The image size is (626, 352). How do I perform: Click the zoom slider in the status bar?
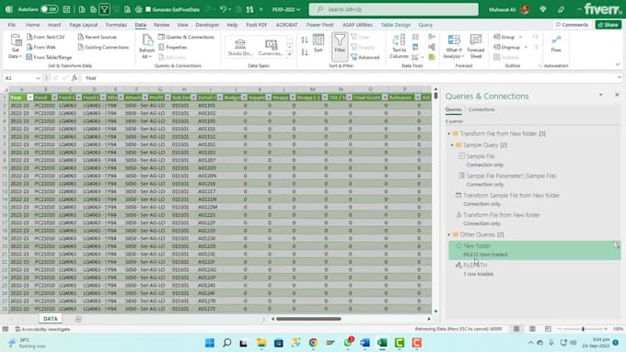(583, 329)
